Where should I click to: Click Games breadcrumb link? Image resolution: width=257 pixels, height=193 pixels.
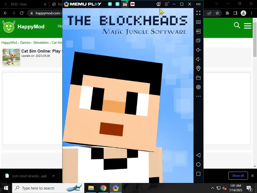(25, 42)
